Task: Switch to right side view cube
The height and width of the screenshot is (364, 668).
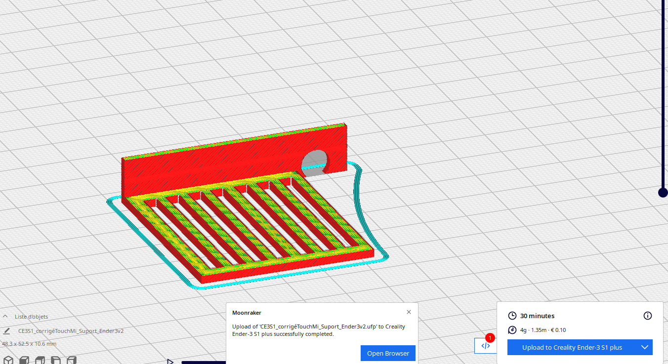Action: pyautogui.click(x=72, y=361)
